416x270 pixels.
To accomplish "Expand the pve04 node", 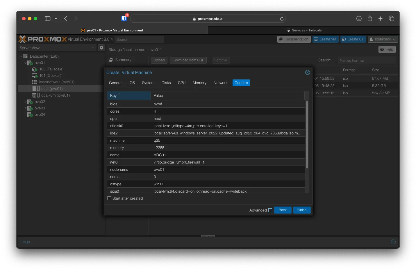I will coord(25,115).
